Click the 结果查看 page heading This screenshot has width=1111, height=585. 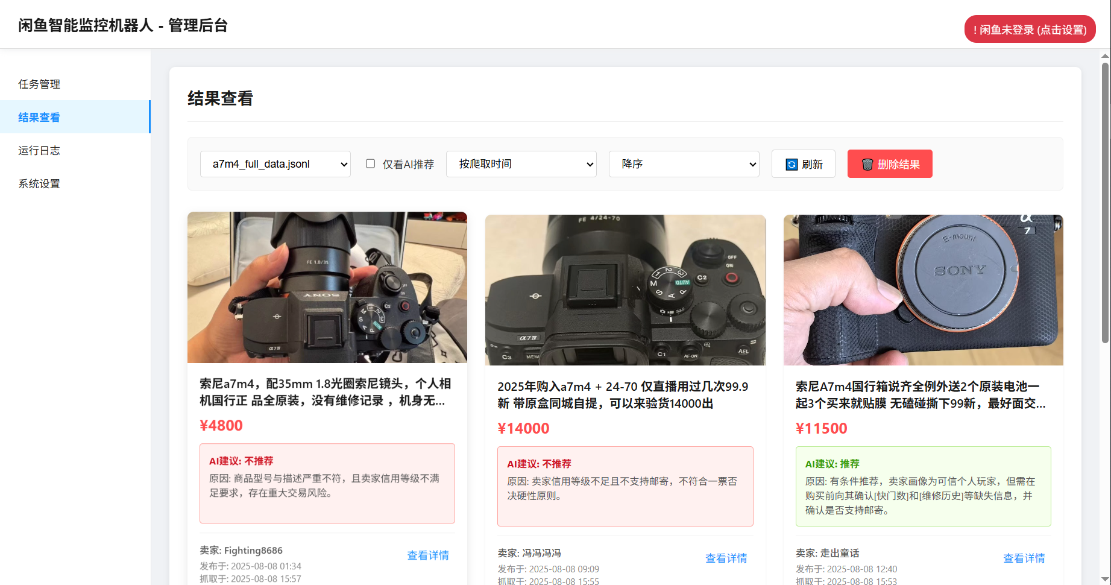[x=220, y=98]
